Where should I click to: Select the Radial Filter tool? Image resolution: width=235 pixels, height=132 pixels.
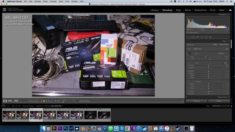[x=206, y=37]
